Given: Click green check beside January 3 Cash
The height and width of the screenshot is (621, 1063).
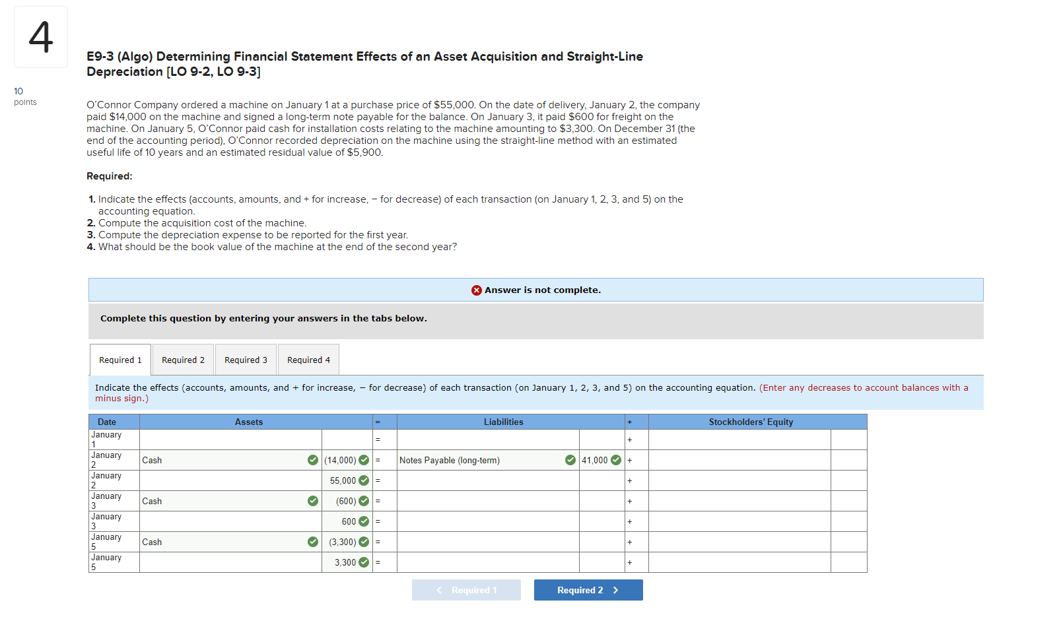Looking at the screenshot, I should [x=313, y=501].
